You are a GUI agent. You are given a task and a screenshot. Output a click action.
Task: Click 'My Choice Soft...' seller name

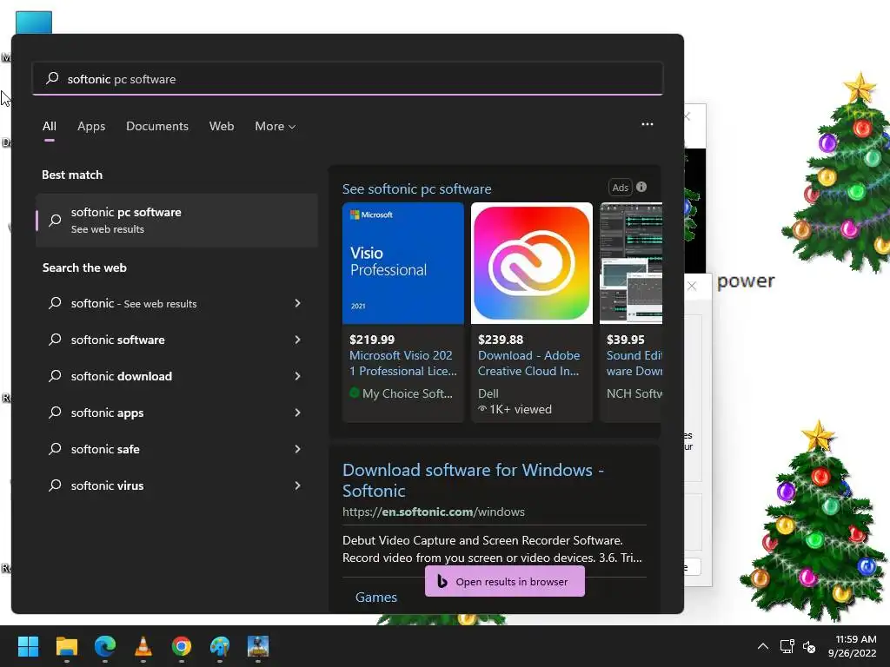407,393
